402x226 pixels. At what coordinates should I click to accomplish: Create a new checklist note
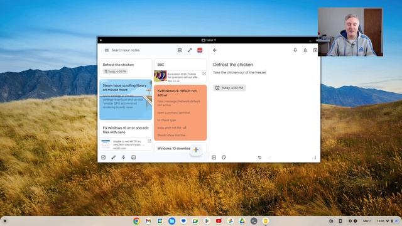(x=103, y=158)
